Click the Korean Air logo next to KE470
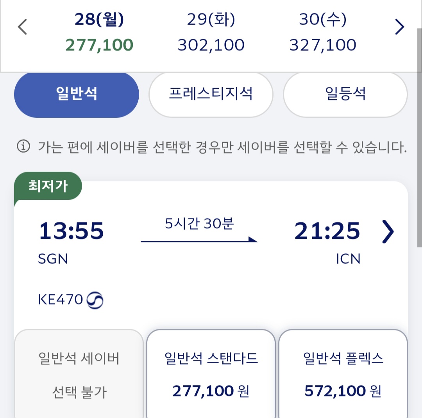Screen dimensions: 422x418 coord(95,300)
